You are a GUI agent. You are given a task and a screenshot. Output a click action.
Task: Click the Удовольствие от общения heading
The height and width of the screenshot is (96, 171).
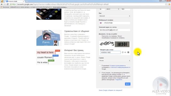(x=77, y=31)
